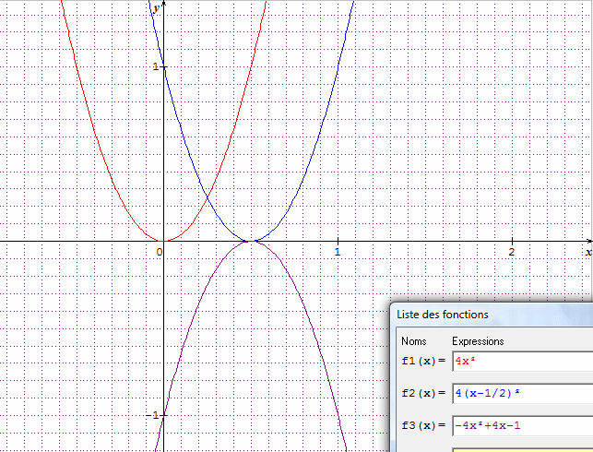Click the y-axis tick label 1
This screenshot has width=593, height=452.
point(156,67)
